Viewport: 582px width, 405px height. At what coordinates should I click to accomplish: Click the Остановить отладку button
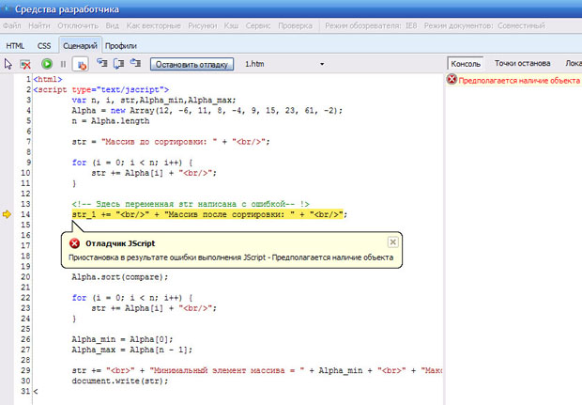point(191,64)
